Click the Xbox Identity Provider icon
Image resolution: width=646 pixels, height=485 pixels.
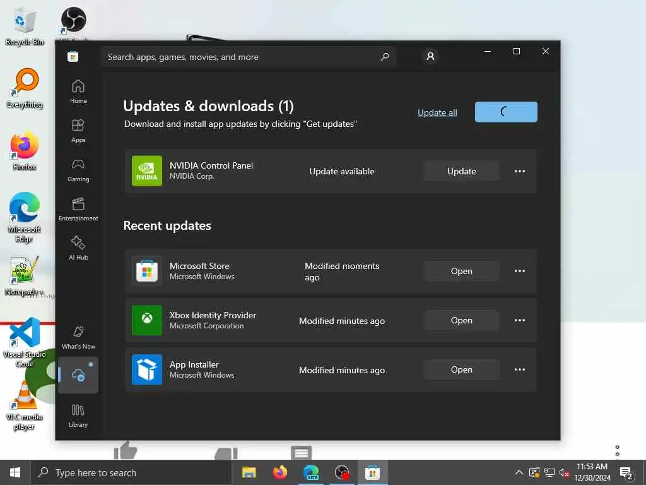pos(147,320)
